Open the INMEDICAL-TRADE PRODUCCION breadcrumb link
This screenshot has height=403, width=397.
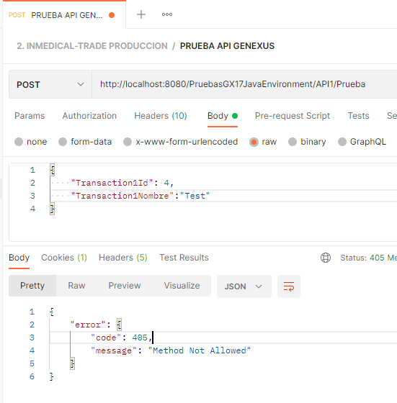tap(92, 46)
